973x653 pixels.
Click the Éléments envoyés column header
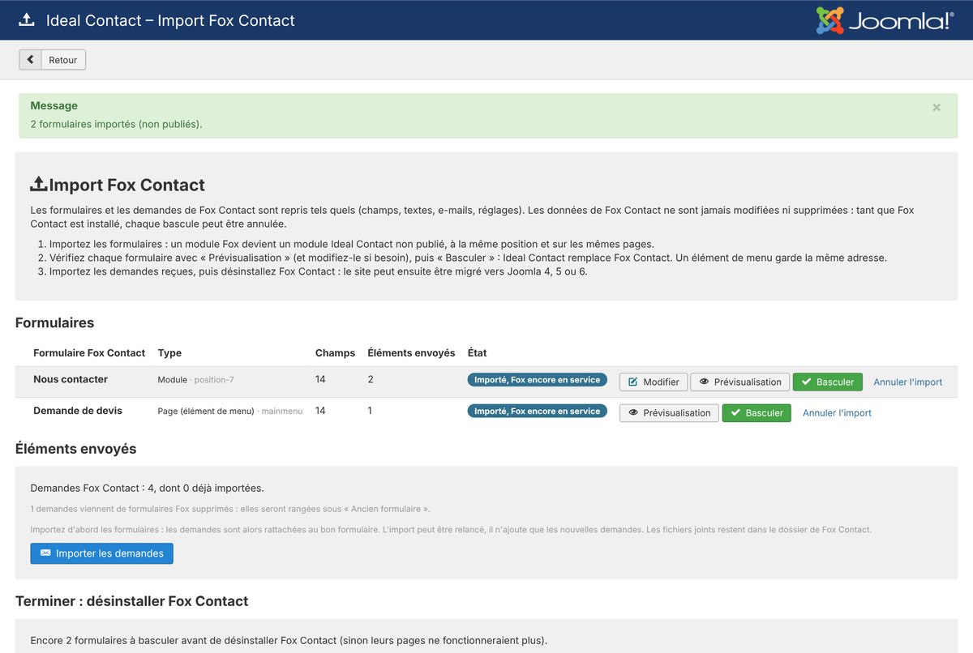pyautogui.click(x=411, y=353)
